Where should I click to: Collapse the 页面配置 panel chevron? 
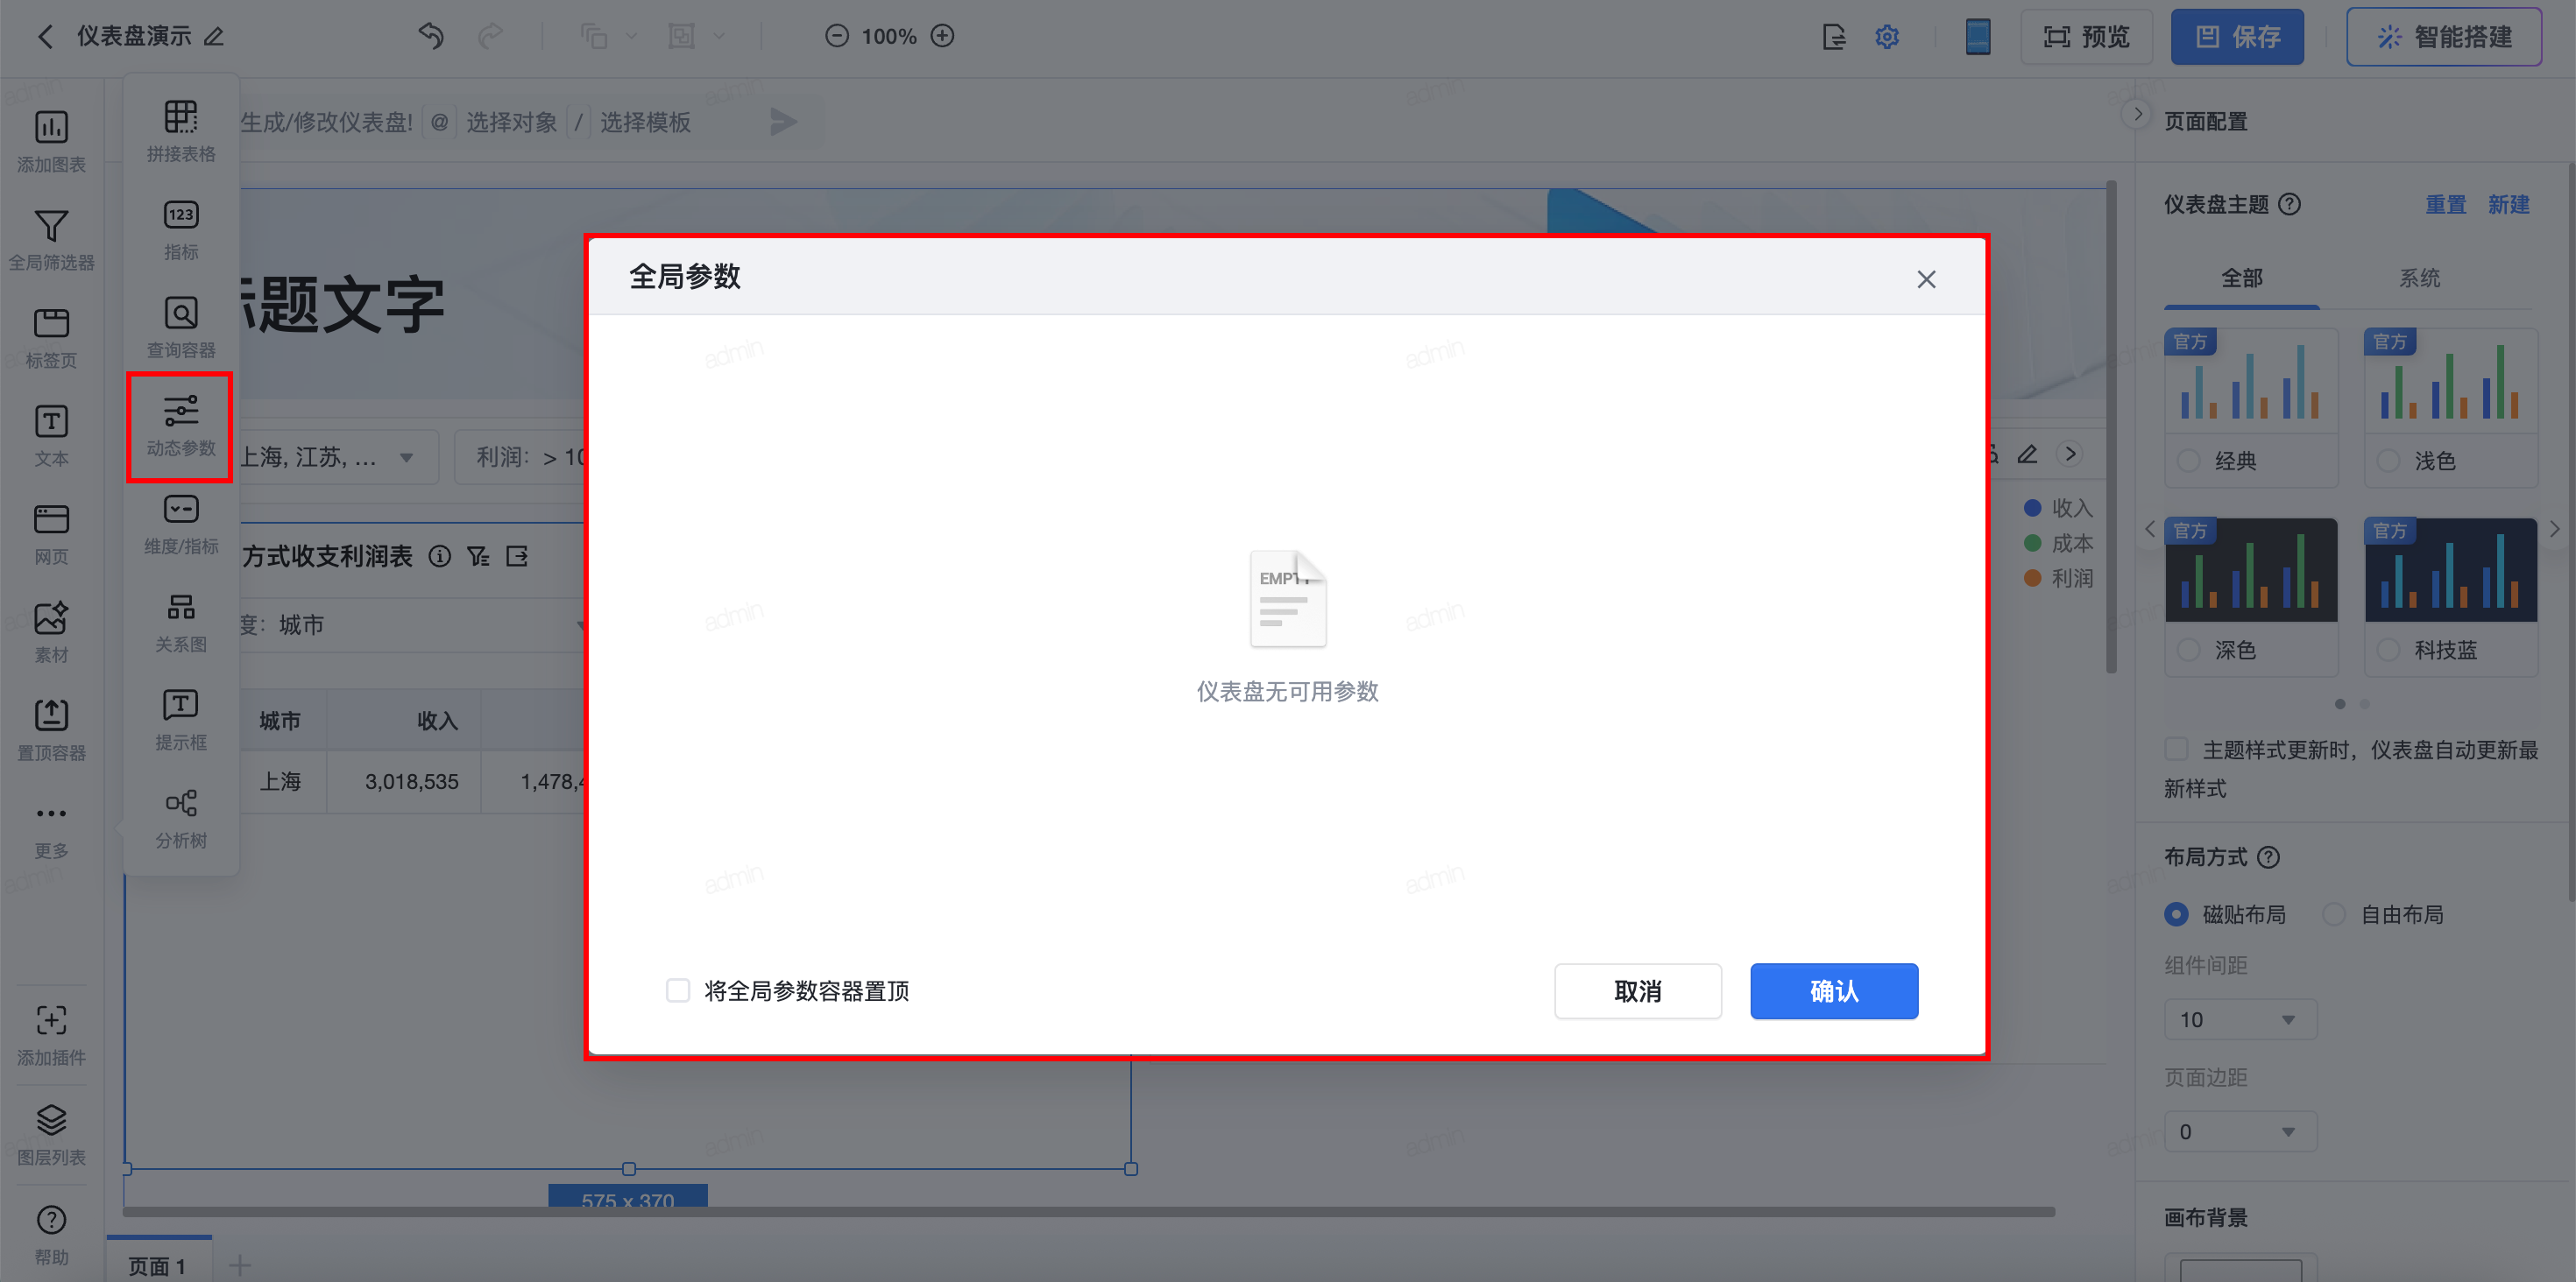(2137, 114)
